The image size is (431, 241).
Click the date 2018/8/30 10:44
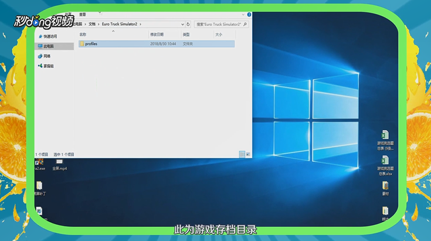point(163,44)
